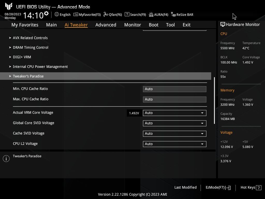The height and width of the screenshot is (199, 265).
Task: Open AURA(F4) lighting icon
Action: point(151,15)
